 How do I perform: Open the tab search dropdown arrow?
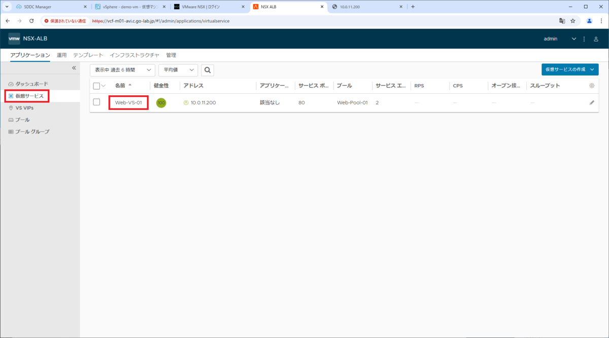coord(7,7)
